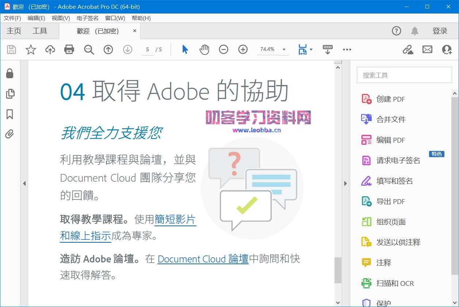Share the file via email envelope icon

coord(427,49)
